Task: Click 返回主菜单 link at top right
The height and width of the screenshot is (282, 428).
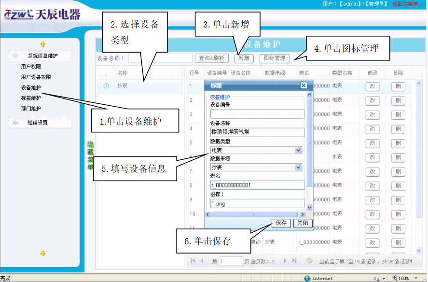Action: click(405, 4)
